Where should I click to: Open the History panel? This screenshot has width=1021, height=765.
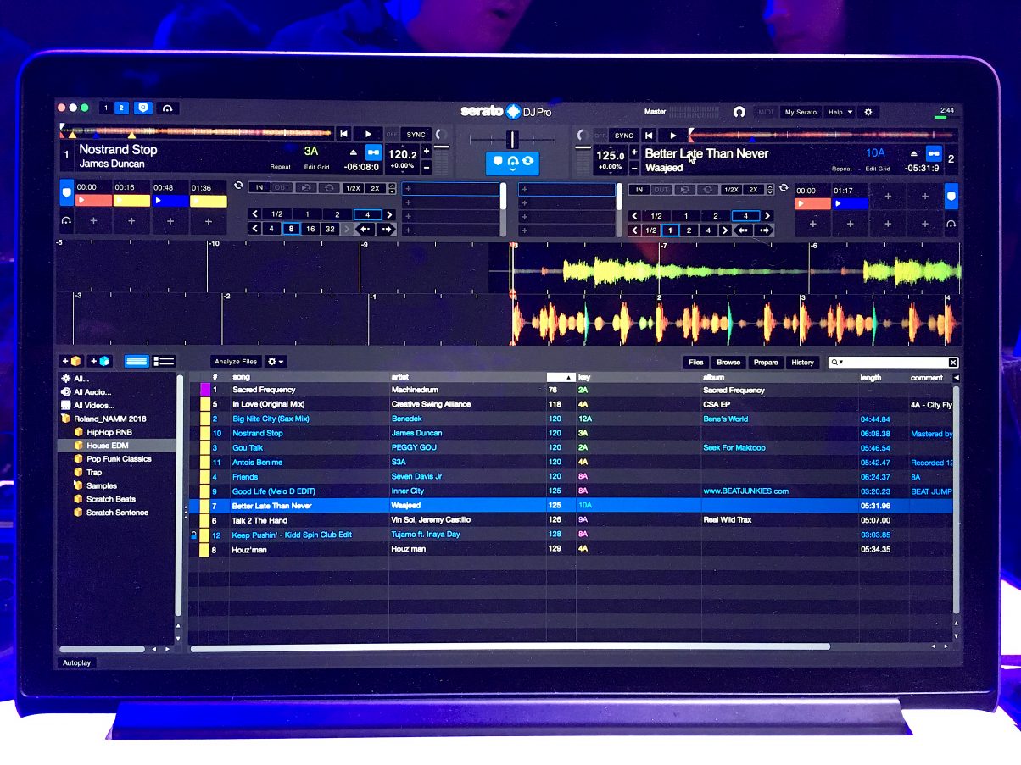click(802, 362)
